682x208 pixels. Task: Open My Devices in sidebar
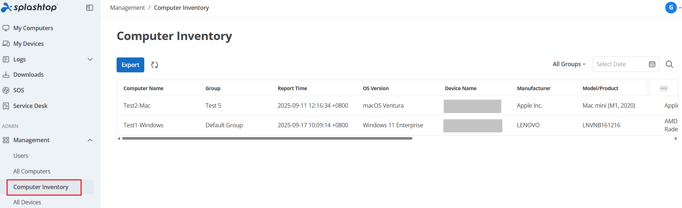point(28,44)
